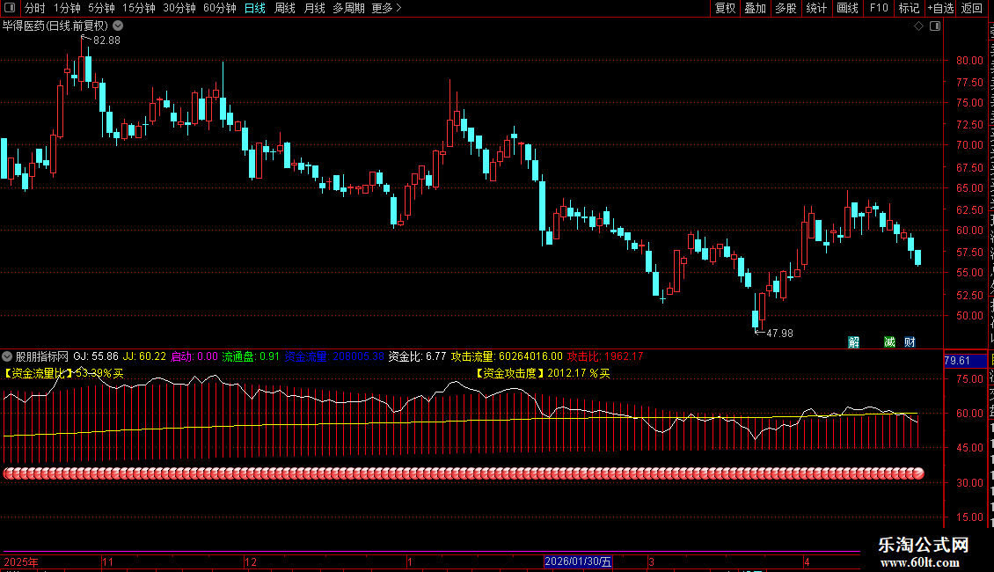Click the 减 marker on the chart
This screenshot has width=994, height=572.
[x=890, y=341]
